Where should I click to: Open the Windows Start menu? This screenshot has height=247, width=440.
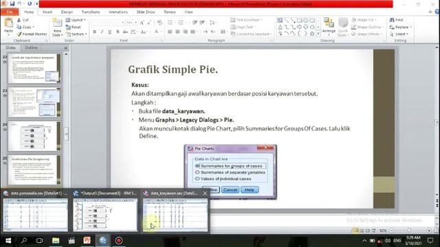[8, 241]
